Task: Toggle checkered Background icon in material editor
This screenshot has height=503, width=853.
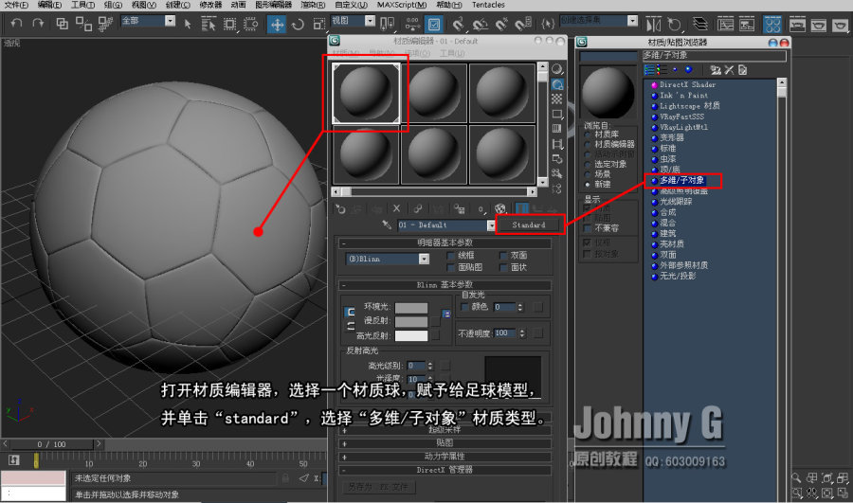Action: pyautogui.click(x=556, y=99)
